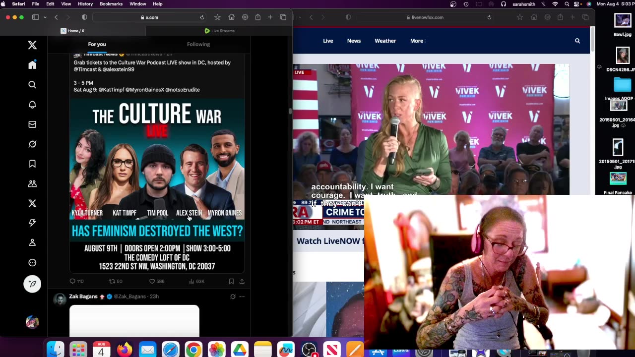Open Premium X icon in sidebar
Image resolution: width=635 pixels, height=357 pixels.
point(32,203)
